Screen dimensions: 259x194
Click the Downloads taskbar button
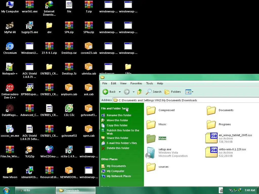click(75, 190)
